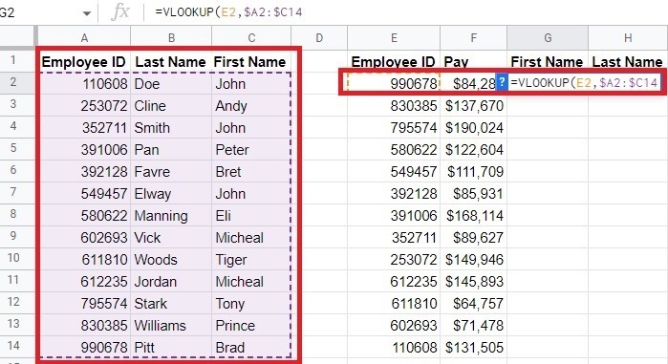Select the Brad first name cell
Screen dimensions: 668x364
pos(251,348)
